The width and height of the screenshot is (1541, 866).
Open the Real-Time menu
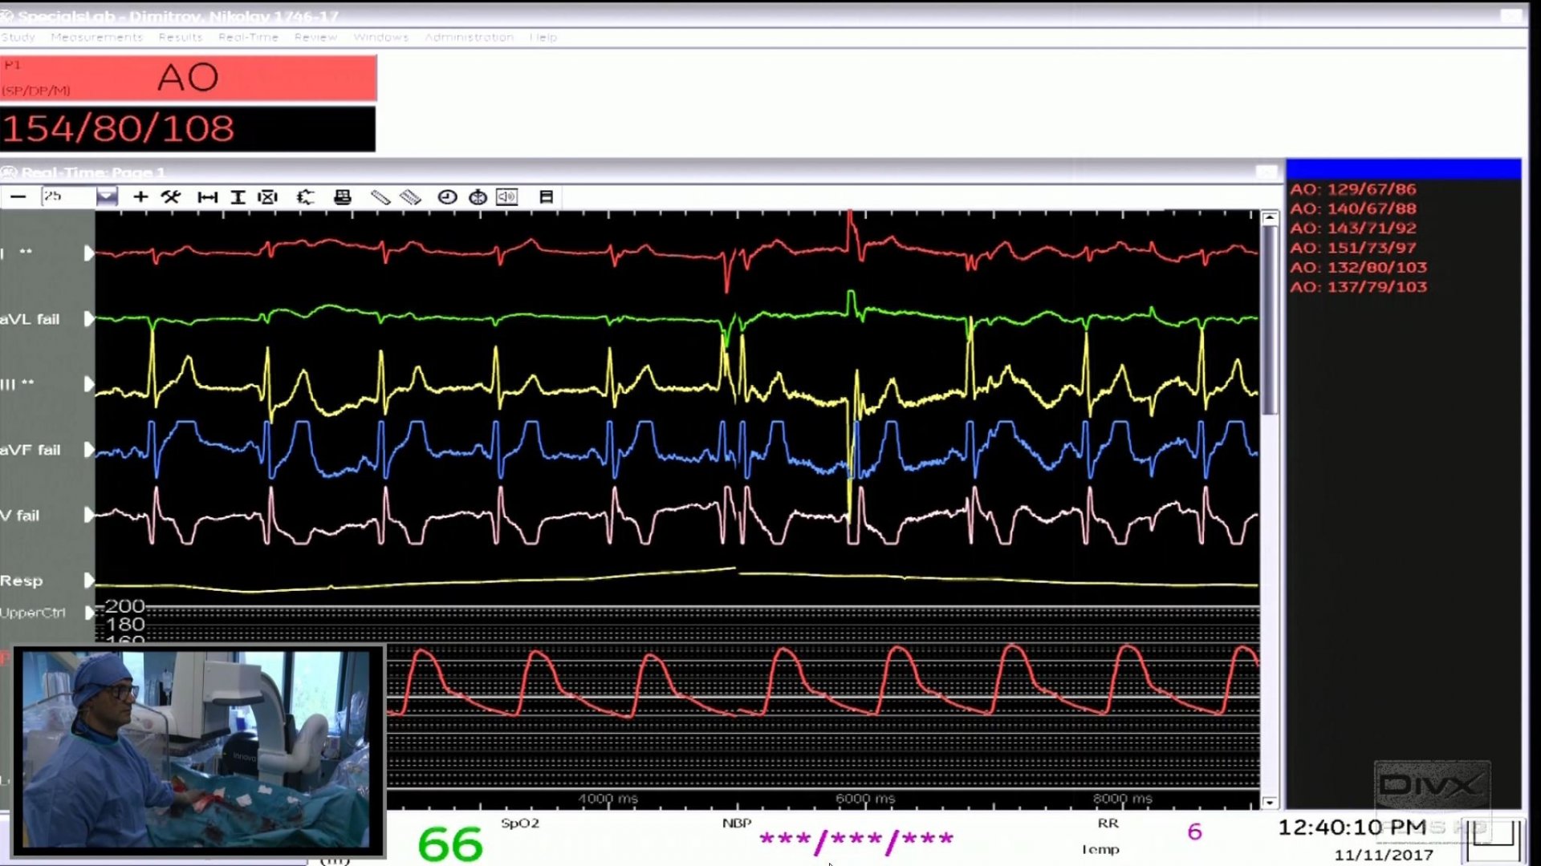coord(248,37)
